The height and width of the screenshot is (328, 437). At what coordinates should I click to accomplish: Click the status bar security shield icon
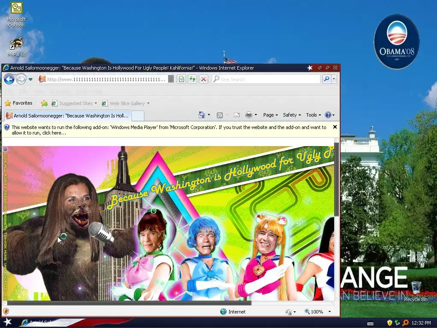(6, 311)
